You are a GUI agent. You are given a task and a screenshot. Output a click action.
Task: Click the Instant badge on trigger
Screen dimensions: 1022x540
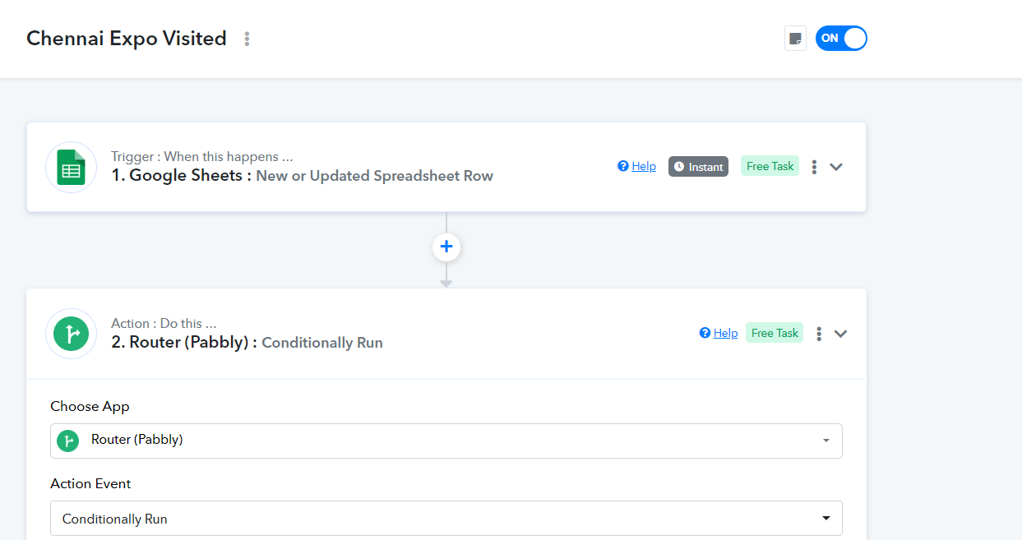(698, 167)
